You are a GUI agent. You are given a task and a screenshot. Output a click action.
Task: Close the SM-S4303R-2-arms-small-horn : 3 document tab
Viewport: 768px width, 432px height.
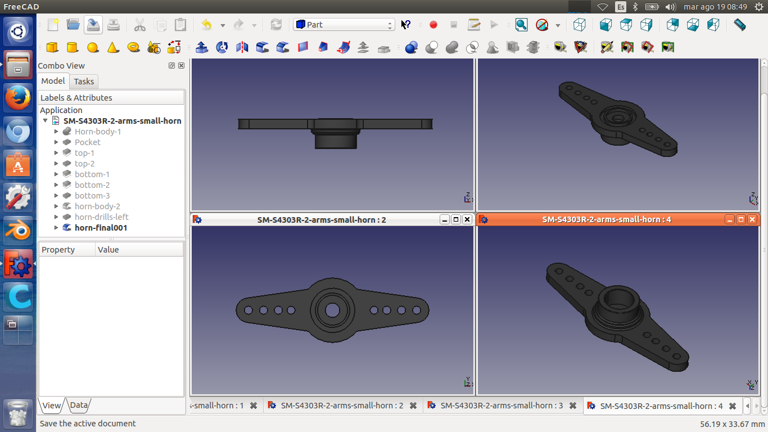pos(572,406)
